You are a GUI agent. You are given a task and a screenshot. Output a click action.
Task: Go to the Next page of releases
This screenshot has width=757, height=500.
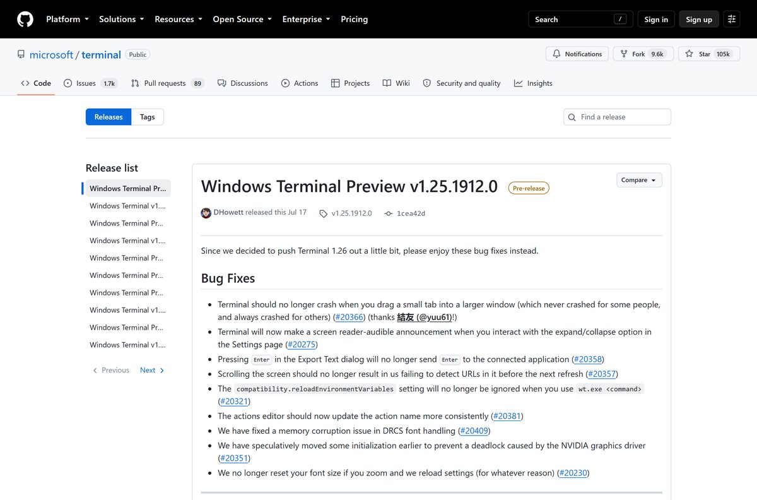click(x=152, y=371)
